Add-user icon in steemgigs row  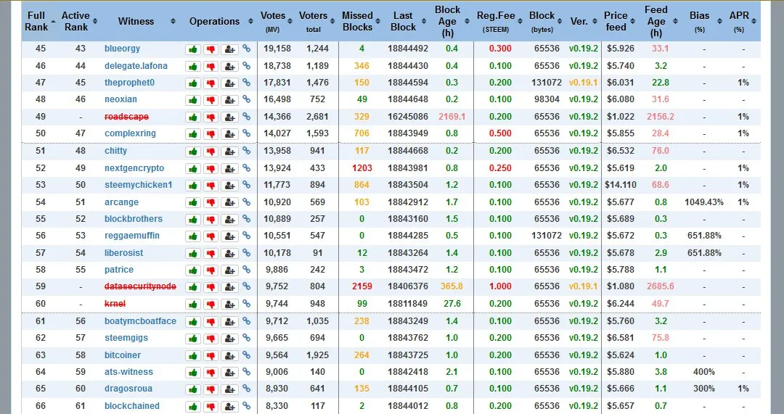[x=229, y=339]
